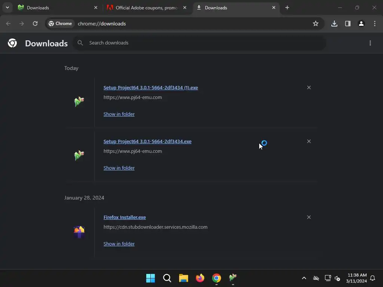Click the second Project64 installer file icon
The width and height of the screenshot is (383, 287).
tap(79, 155)
